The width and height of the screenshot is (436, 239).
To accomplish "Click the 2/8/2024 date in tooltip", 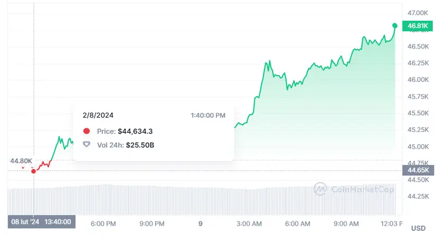I will (x=98, y=115).
